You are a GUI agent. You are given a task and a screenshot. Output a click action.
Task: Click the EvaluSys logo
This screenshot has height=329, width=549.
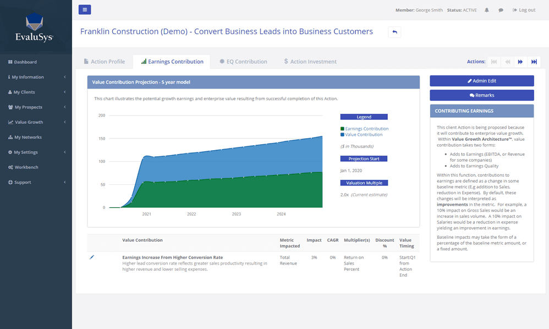(x=34, y=28)
